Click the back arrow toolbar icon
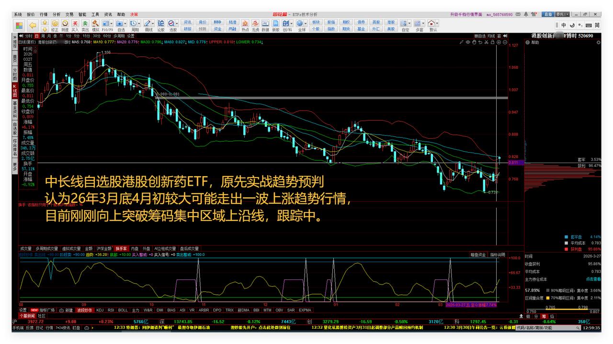Screen dimensions: 613x344 click(x=33, y=25)
